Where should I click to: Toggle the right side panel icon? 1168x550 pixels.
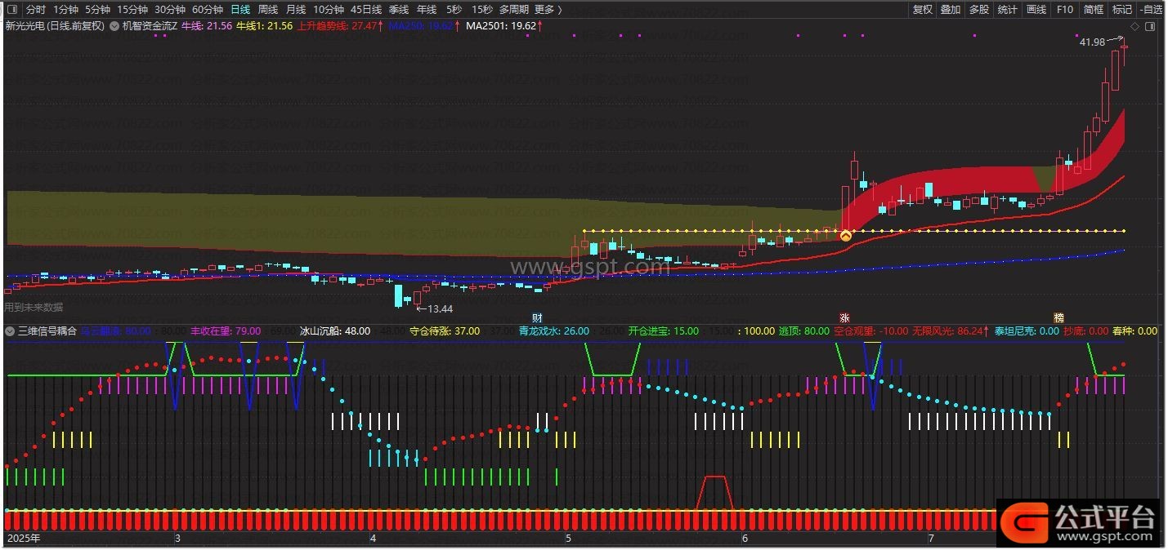click(1150, 26)
